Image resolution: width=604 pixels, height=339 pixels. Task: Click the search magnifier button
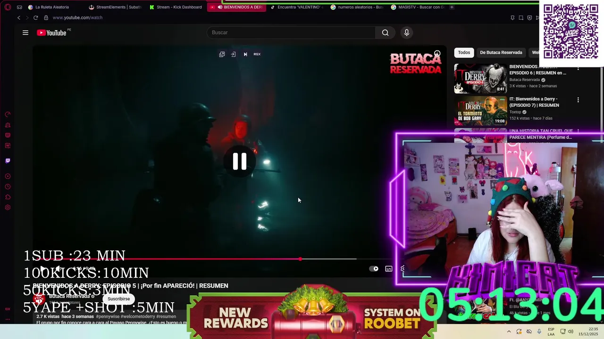[x=386, y=32]
